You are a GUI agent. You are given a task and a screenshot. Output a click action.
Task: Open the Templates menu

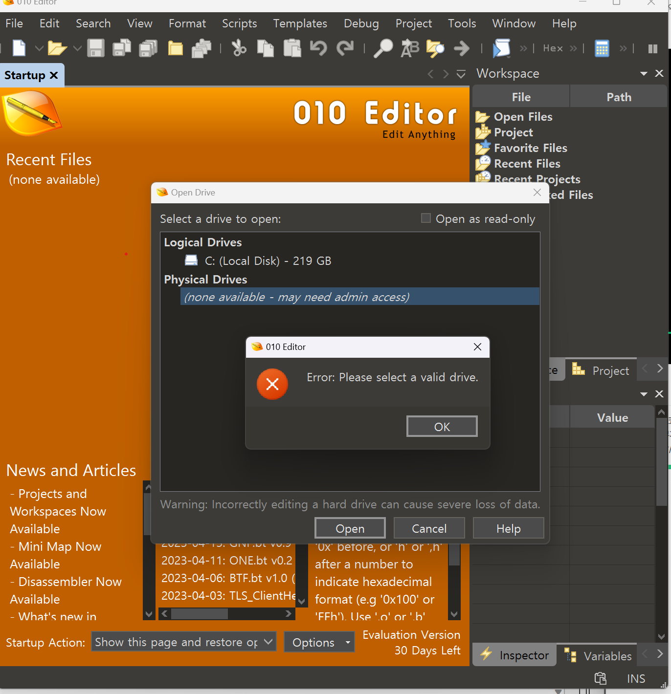(300, 23)
